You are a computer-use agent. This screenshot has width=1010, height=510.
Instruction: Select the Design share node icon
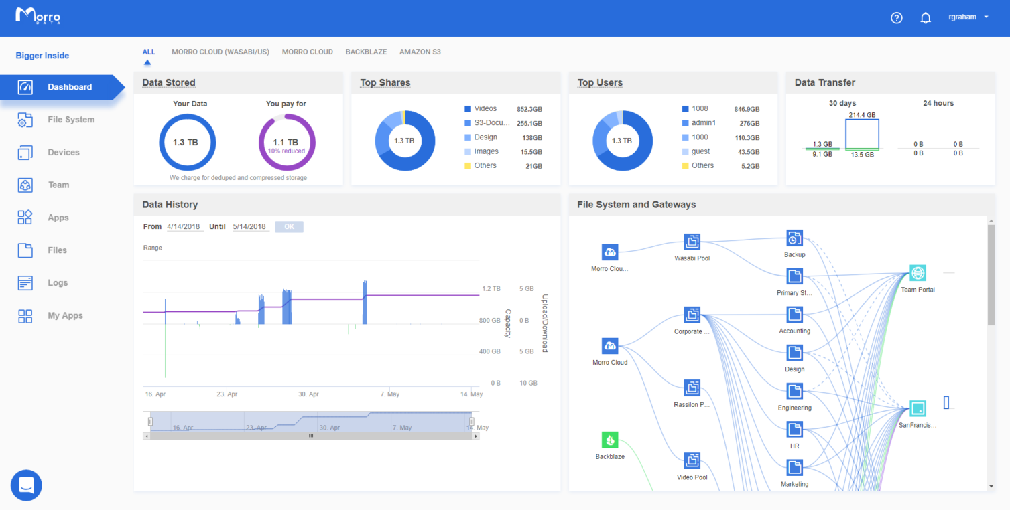pos(794,352)
